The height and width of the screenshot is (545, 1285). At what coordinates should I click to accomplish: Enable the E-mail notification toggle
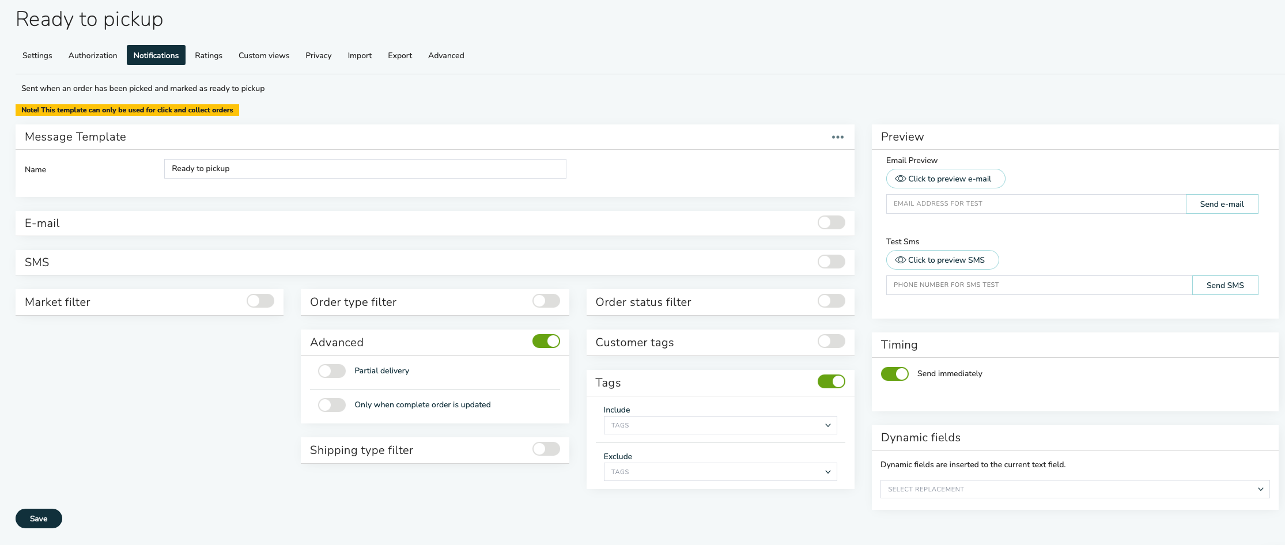pos(831,223)
